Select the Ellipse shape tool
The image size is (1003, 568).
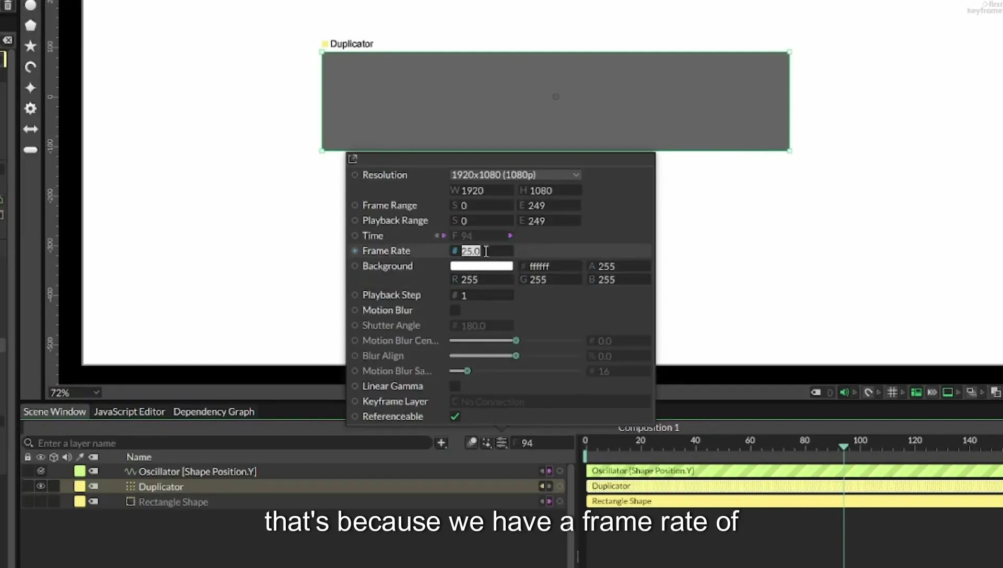point(30,6)
